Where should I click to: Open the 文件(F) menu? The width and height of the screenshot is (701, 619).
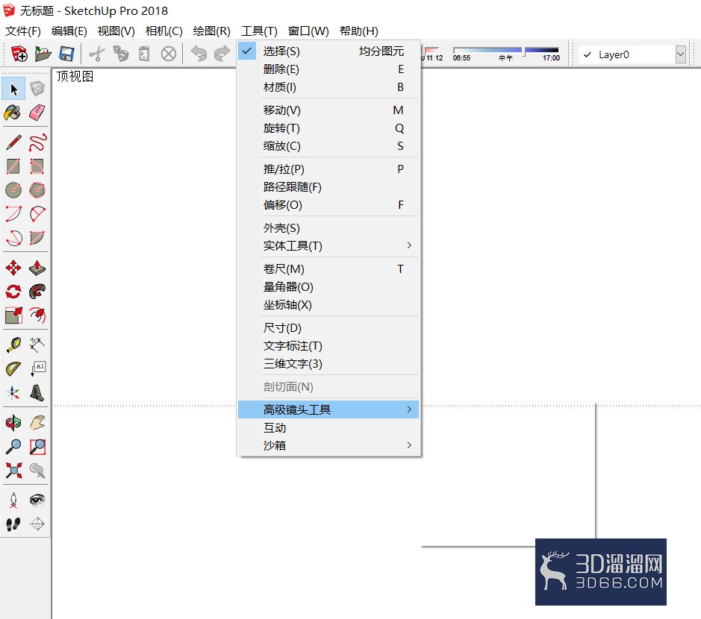(23, 31)
